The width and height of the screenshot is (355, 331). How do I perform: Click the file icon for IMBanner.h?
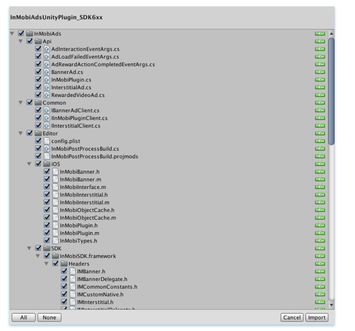[x=73, y=271]
